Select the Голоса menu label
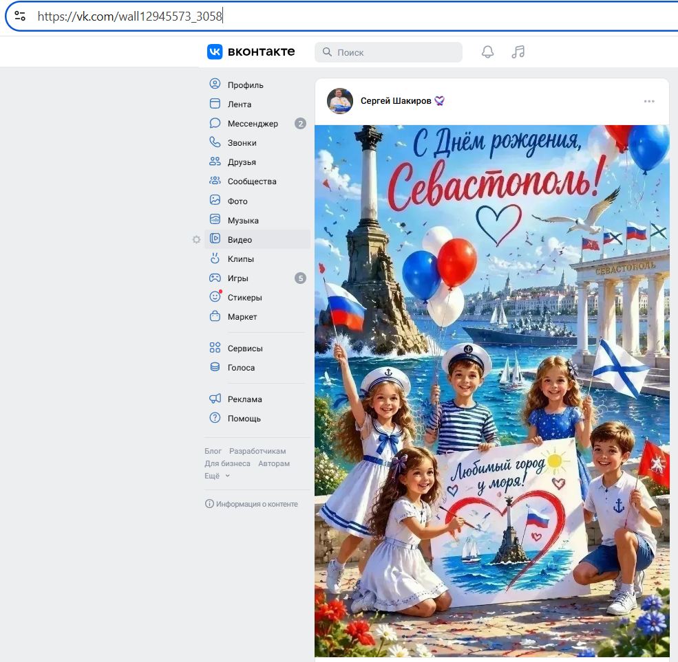The height and width of the screenshot is (662, 678). (242, 368)
